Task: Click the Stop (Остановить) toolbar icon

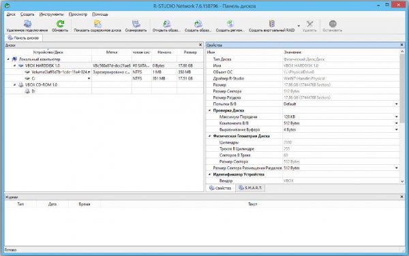Action: click(333, 24)
